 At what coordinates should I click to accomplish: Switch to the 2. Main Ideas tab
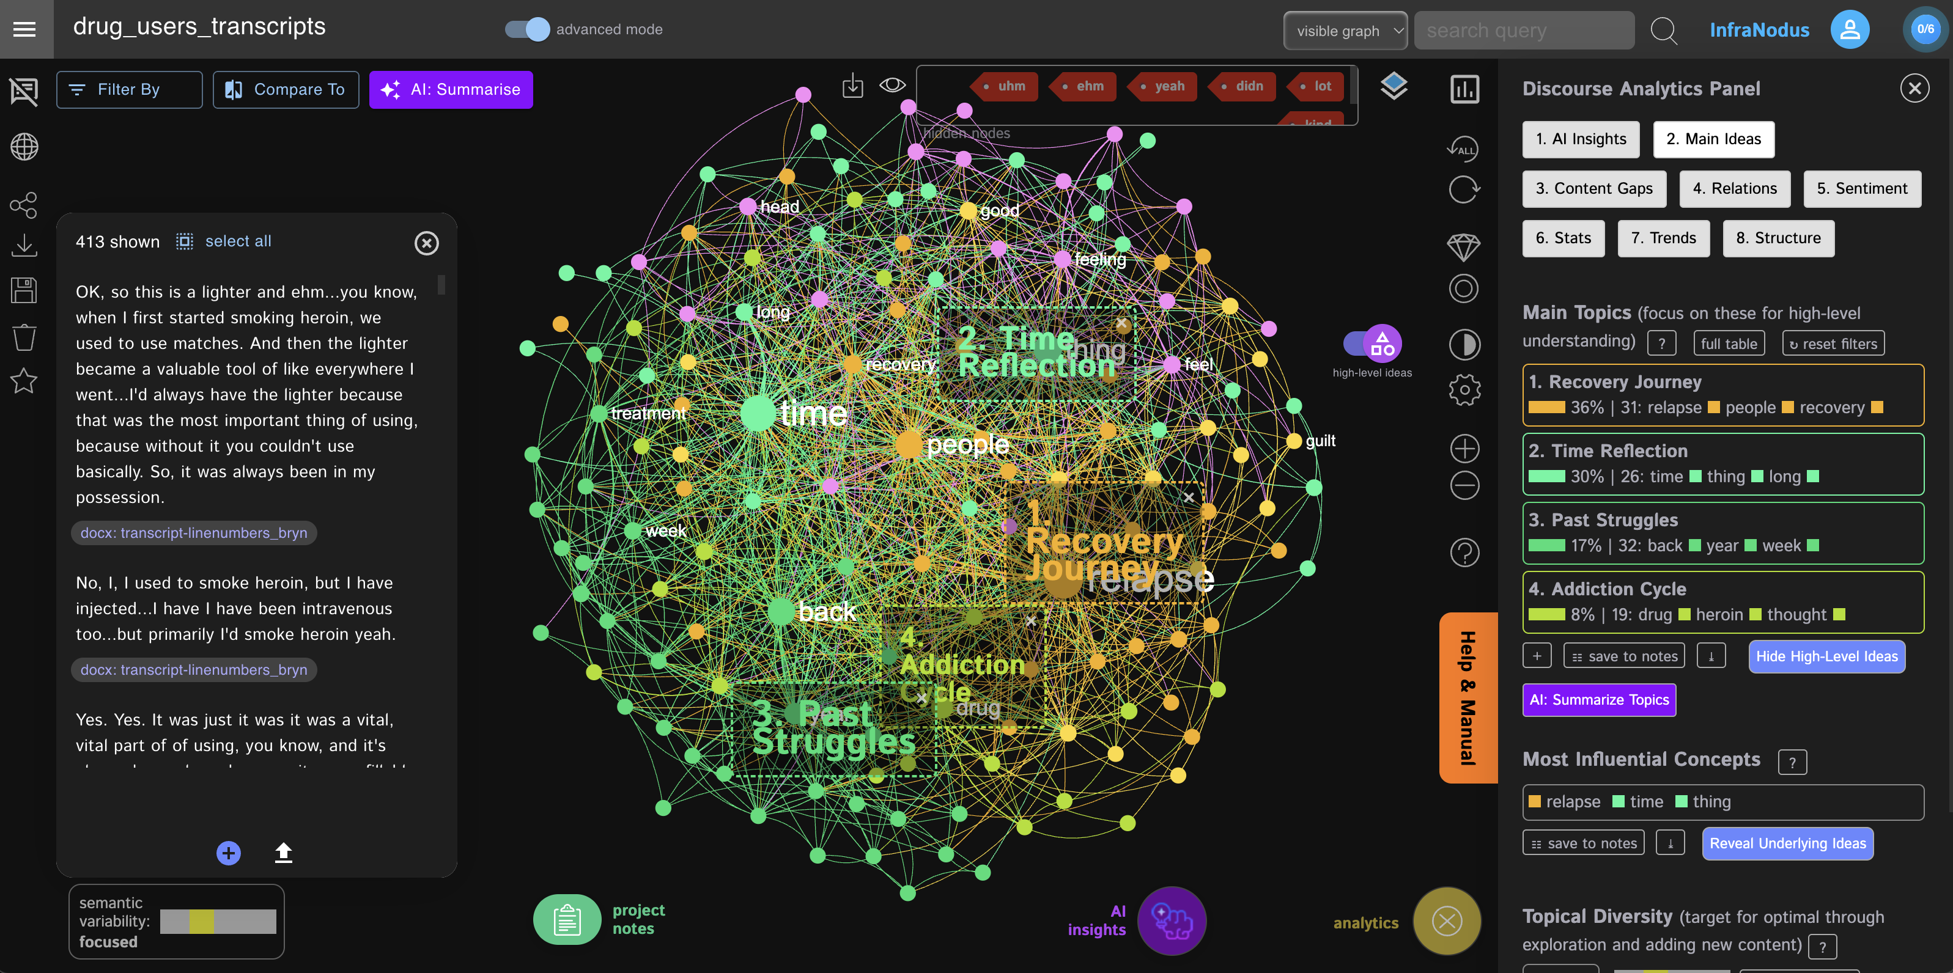1713,139
